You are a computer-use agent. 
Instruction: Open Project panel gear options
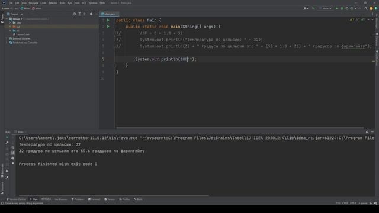(x=91, y=14)
